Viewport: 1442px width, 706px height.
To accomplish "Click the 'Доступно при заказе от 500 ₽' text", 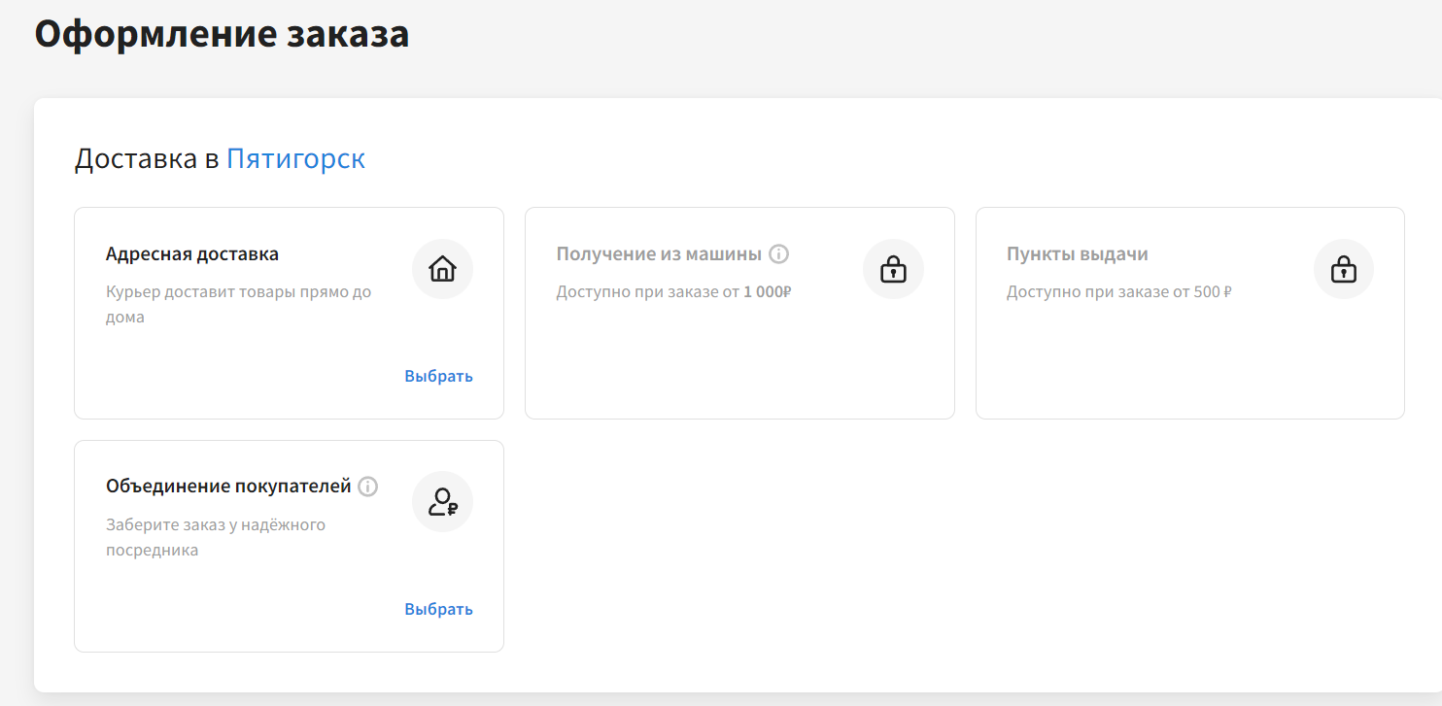I will click(1118, 292).
